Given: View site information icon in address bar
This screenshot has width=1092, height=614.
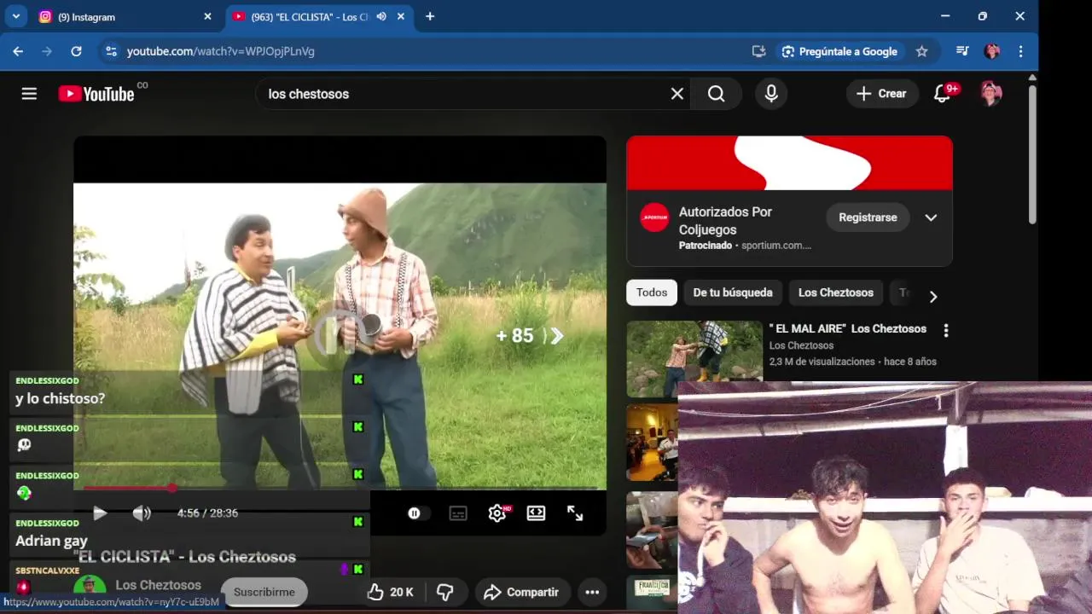Looking at the screenshot, I should point(111,51).
